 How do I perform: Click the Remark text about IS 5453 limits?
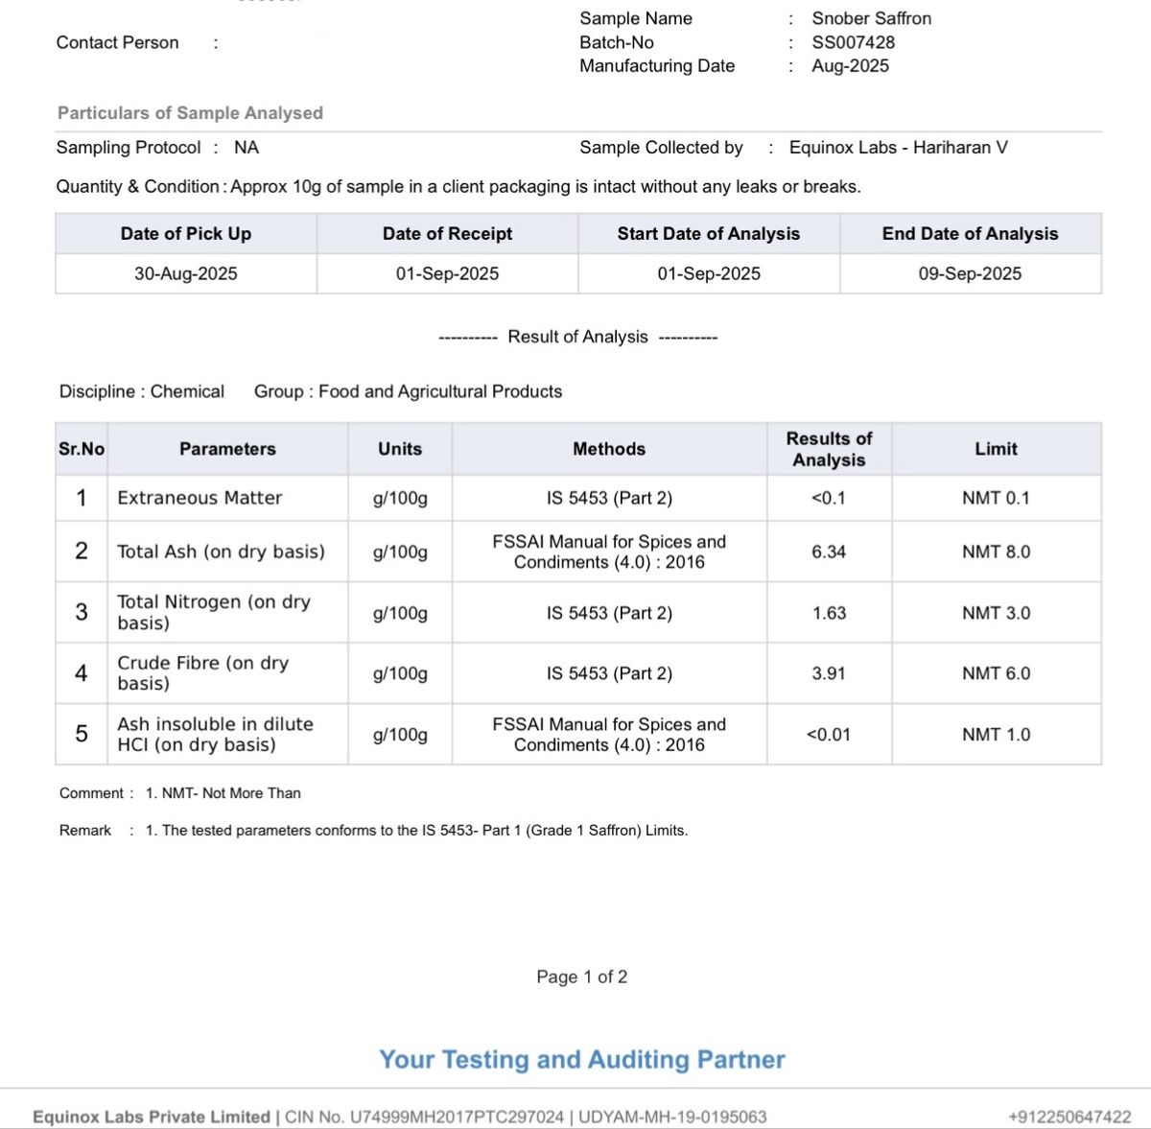416,831
